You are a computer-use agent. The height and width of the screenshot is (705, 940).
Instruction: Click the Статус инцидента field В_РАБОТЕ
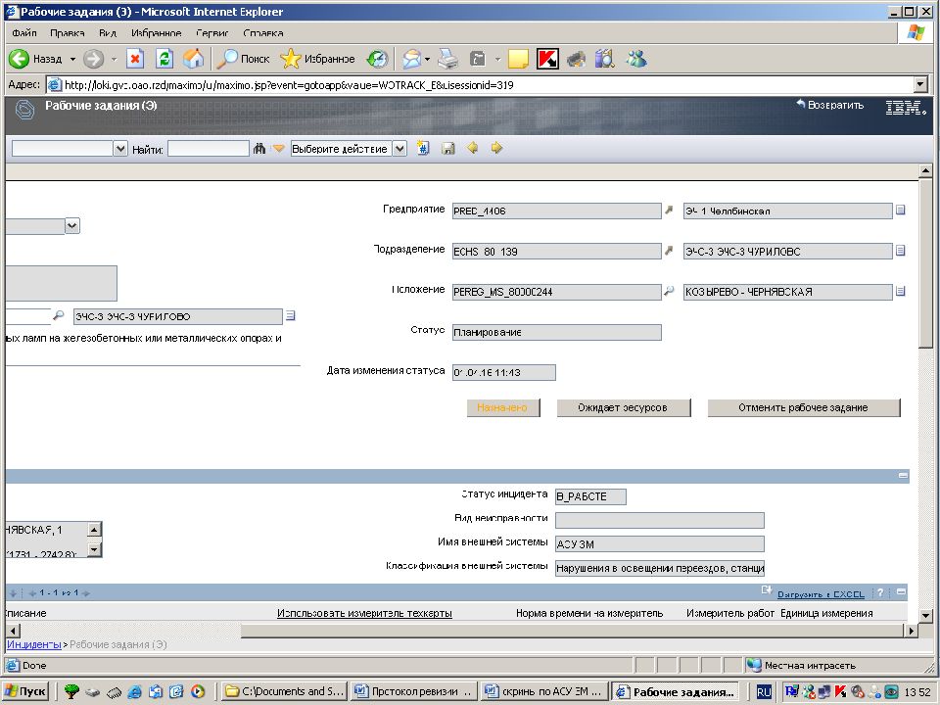pos(590,496)
